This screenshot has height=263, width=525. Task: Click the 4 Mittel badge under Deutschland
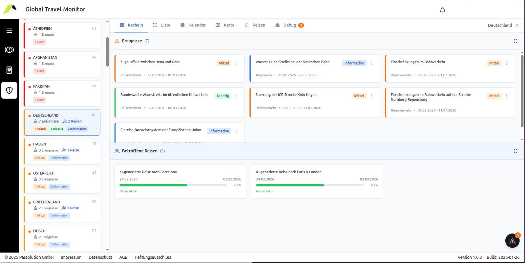pos(40,129)
